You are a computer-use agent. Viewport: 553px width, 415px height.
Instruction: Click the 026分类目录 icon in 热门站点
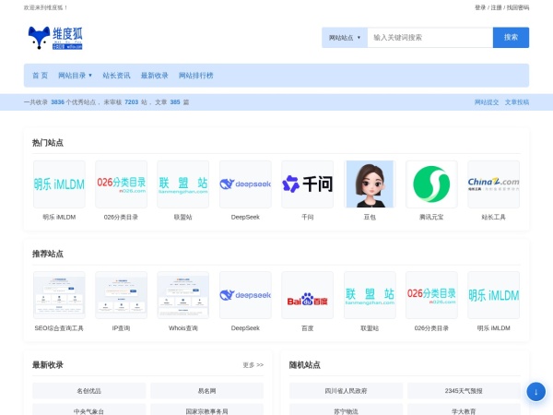tap(122, 184)
